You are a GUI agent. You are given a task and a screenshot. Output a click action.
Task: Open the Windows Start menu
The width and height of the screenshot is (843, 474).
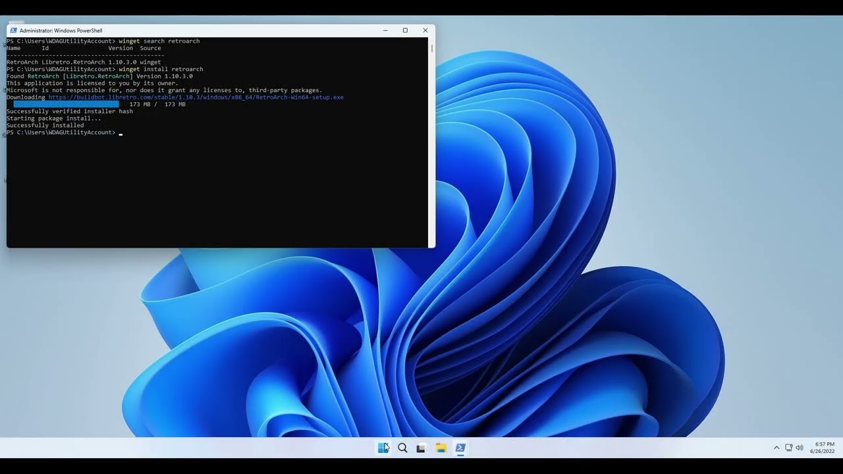[x=383, y=448]
